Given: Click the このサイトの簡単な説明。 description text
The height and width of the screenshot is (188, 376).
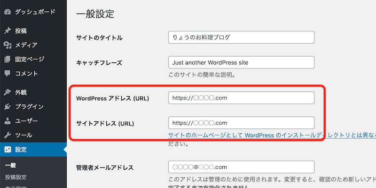Looking at the screenshot, I should click(202, 75).
